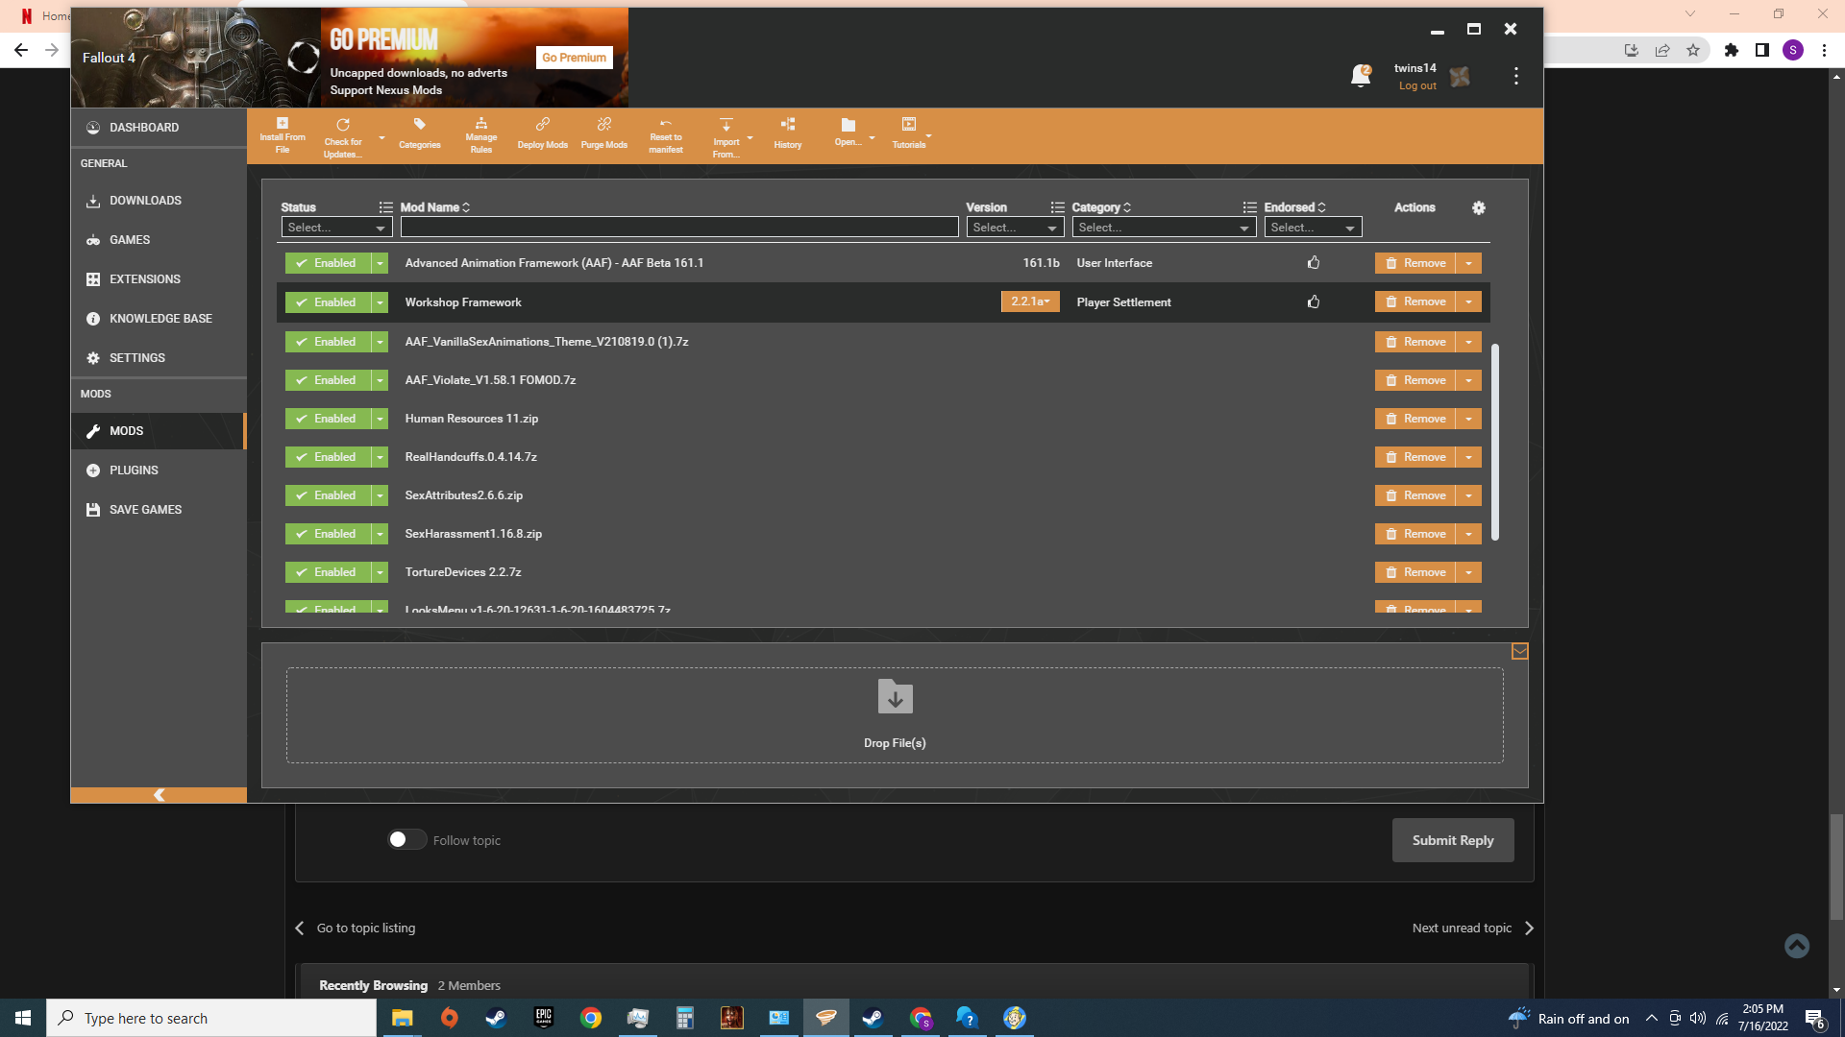This screenshot has height=1037, width=1845.
Task: Click status column list filter icon
Action: [x=385, y=207]
